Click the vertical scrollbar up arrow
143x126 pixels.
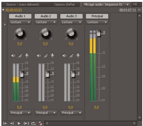[140, 16]
